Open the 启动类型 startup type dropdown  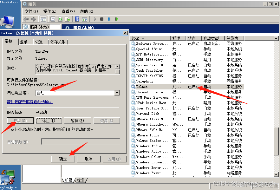(x=117, y=93)
